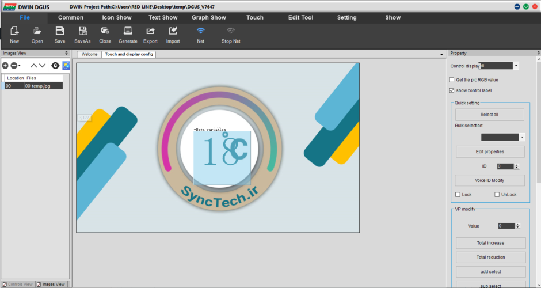
Task: Click the Save icon in toolbar
Action: [x=60, y=31]
